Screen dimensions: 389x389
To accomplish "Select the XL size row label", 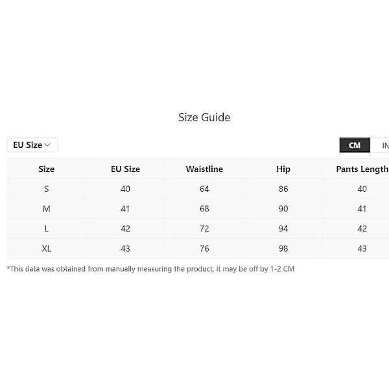I will (x=47, y=248).
